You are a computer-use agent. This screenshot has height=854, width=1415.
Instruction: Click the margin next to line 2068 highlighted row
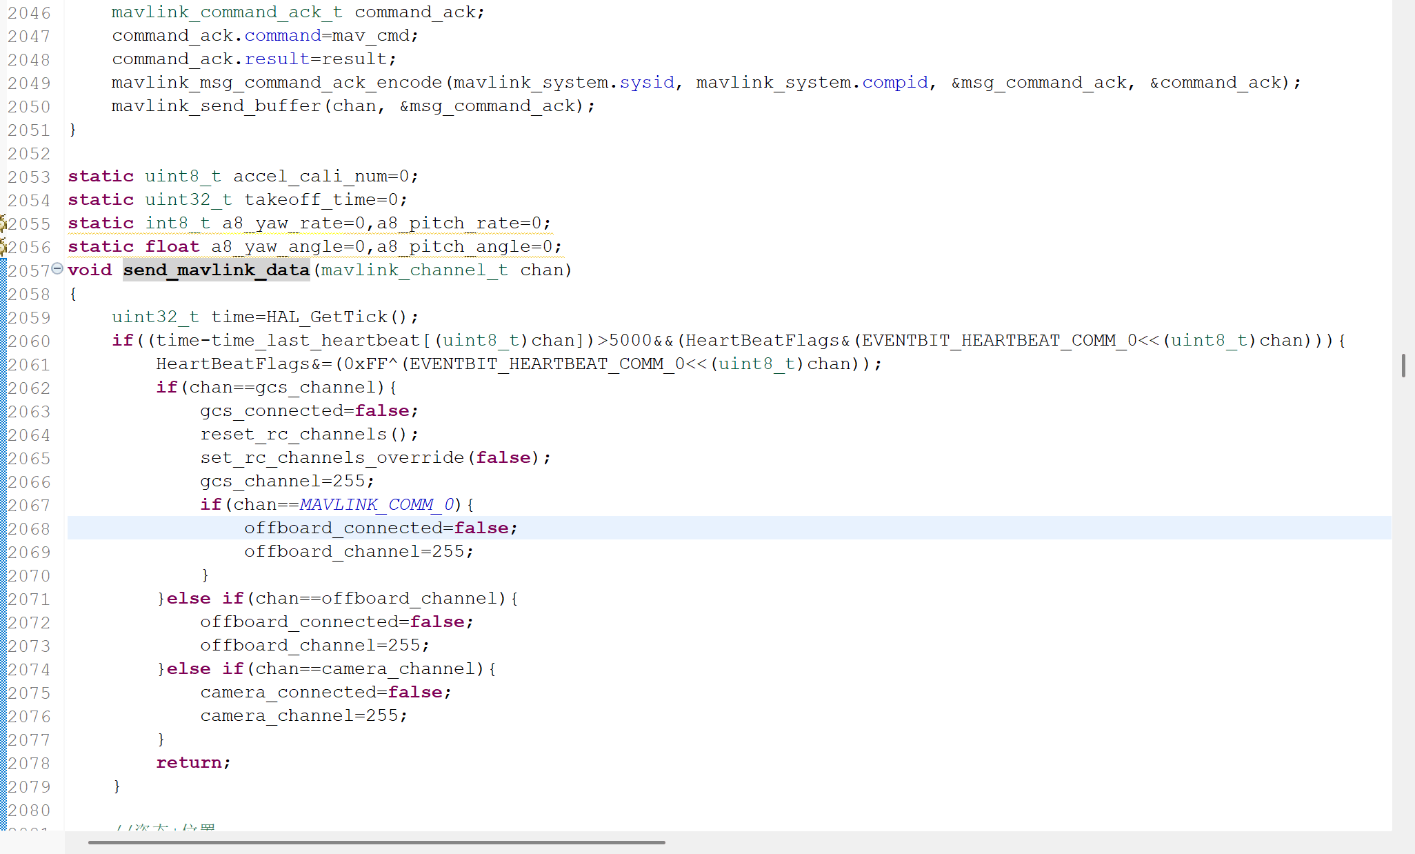click(x=3, y=528)
